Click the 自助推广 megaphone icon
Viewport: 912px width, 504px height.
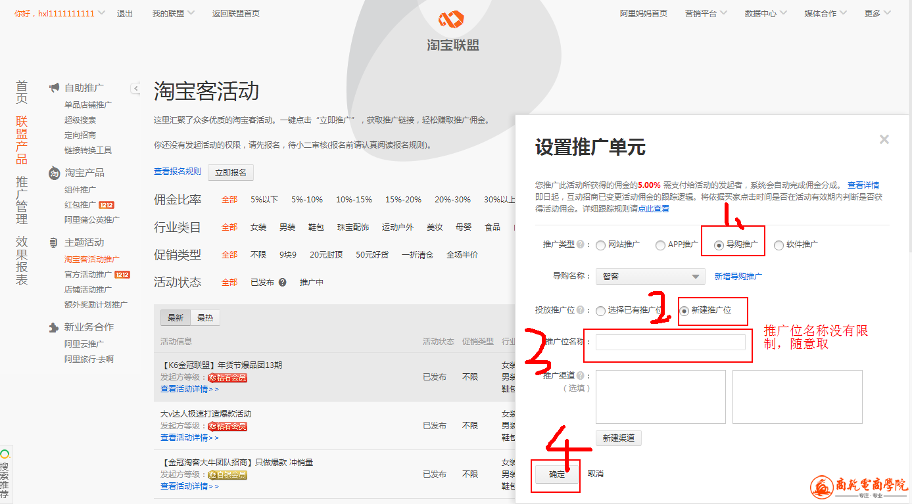click(x=55, y=87)
